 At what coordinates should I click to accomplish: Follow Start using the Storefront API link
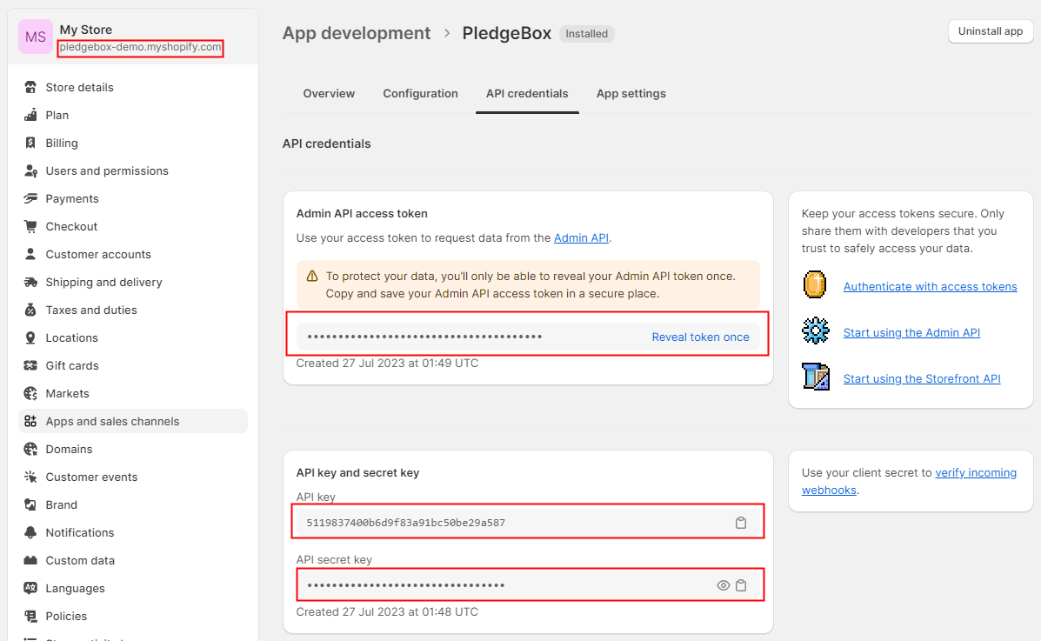[x=922, y=378]
